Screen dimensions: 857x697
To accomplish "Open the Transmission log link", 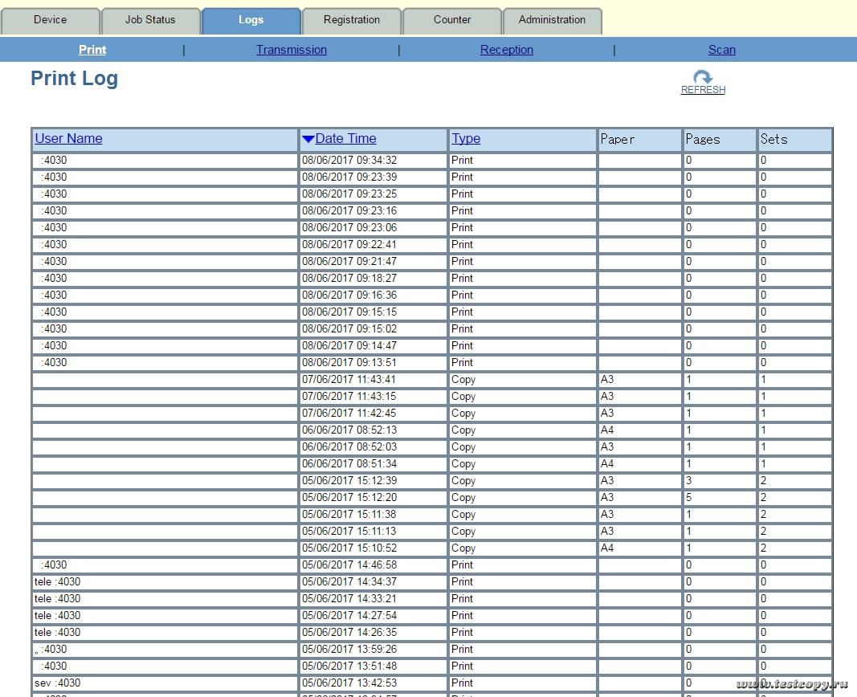I will [291, 50].
